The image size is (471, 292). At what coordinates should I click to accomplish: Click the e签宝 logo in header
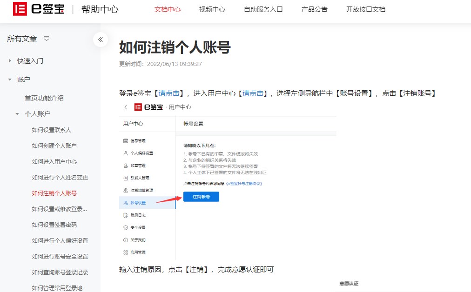[x=39, y=9]
